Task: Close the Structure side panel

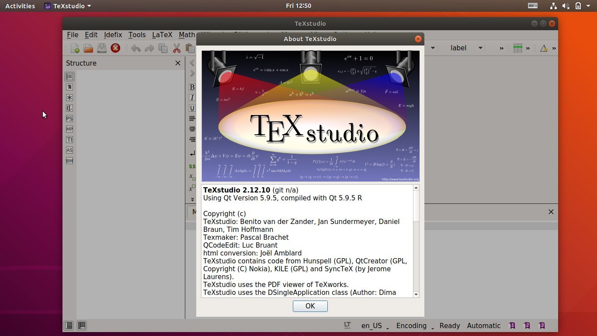Action: coord(178,63)
